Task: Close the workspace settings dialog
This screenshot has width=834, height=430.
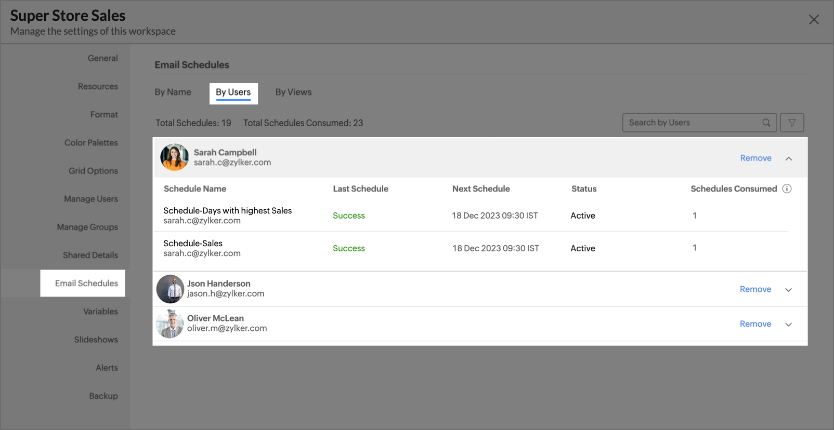Action: coord(814,20)
